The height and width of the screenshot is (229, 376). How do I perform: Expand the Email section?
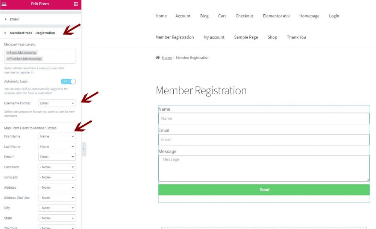click(14, 19)
